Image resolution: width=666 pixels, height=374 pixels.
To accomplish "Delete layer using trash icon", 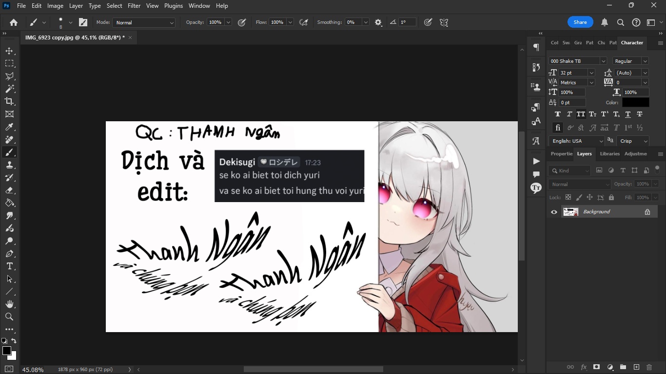I will pos(649,367).
